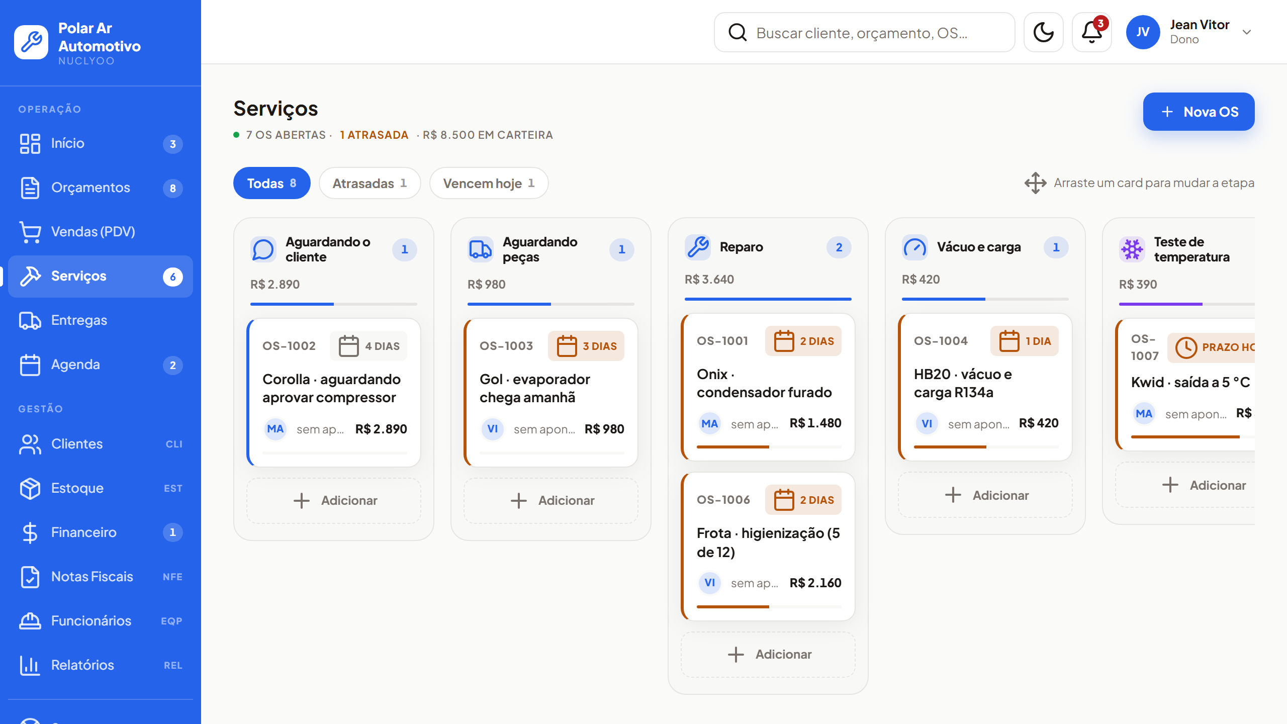The height and width of the screenshot is (724, 1287).
Task: Click the search magnifier icon
Action: [738, 32]
